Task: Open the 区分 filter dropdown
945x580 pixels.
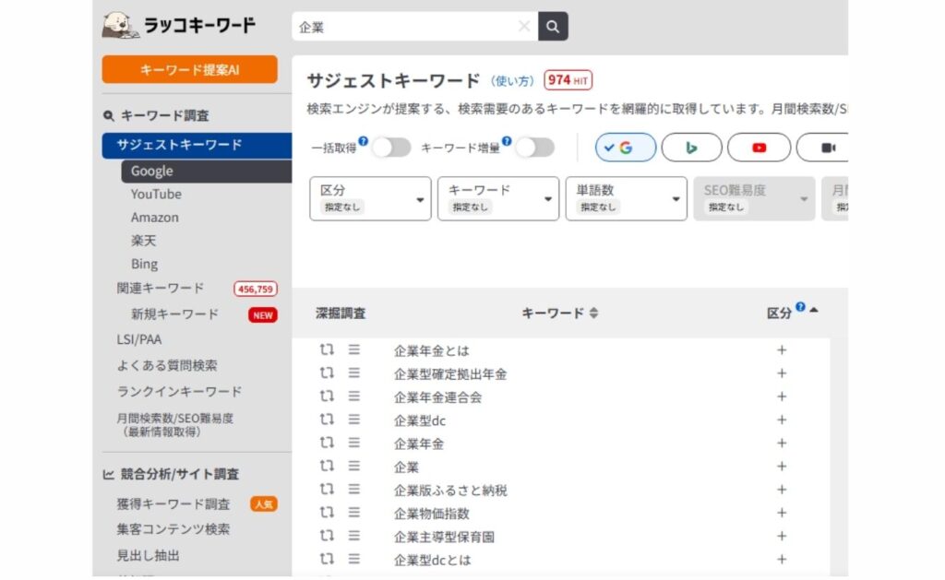Action: pos(370,199)
